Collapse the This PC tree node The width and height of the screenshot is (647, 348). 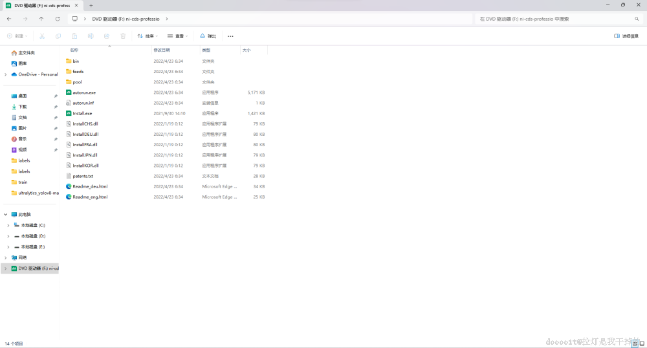point(5,214)
